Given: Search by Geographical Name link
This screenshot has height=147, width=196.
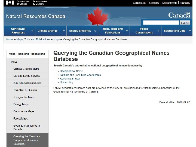Looking at the screenshot, I should (x=71, y=71).
